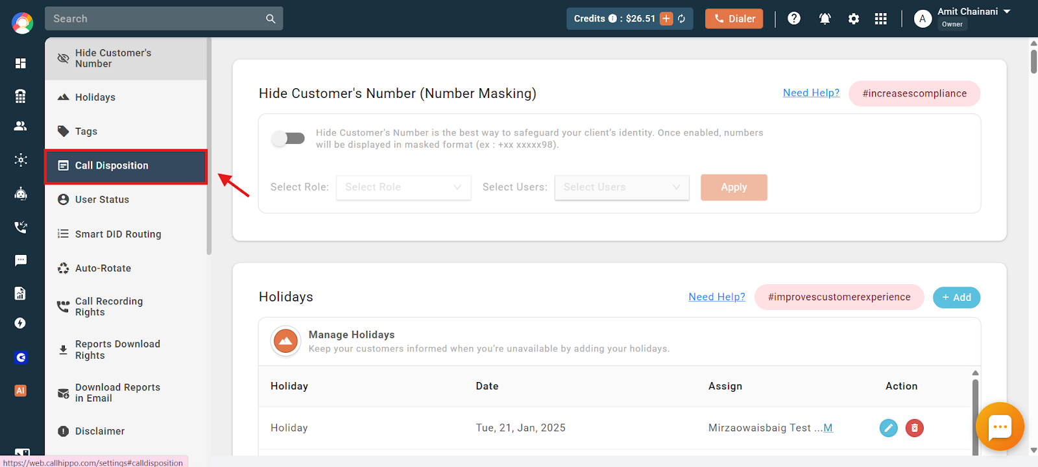The height and width of the screenshot is (467, 1038).
Task: Click the Date column header
Action: coord(487,387)
